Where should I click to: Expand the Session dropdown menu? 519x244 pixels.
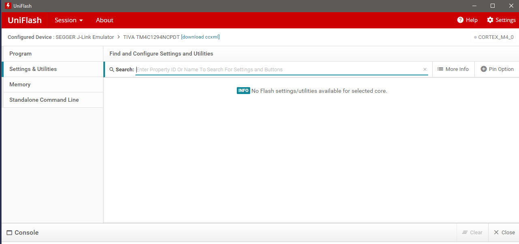click(x=69, y=20)
